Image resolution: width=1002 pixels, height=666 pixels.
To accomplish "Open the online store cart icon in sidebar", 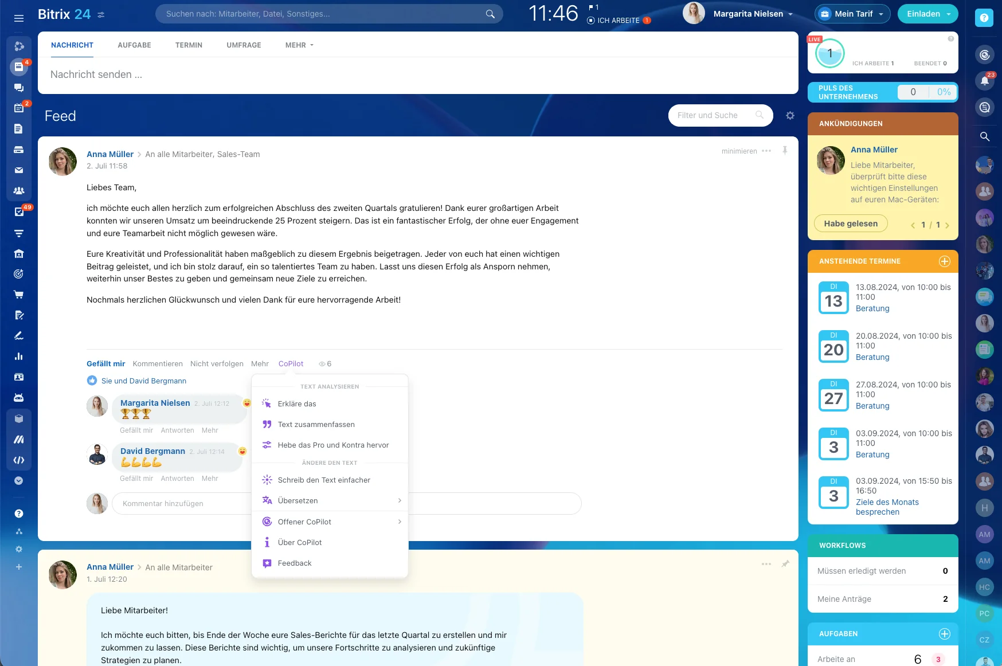I will [19, 295].
